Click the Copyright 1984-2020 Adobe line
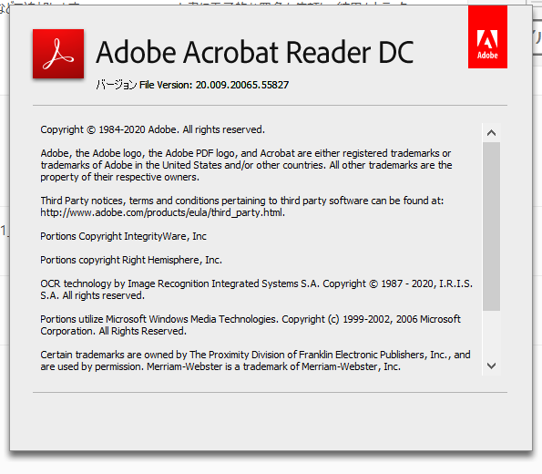The width and height of the screenshot is (542, 474). (x=152, y=129)
